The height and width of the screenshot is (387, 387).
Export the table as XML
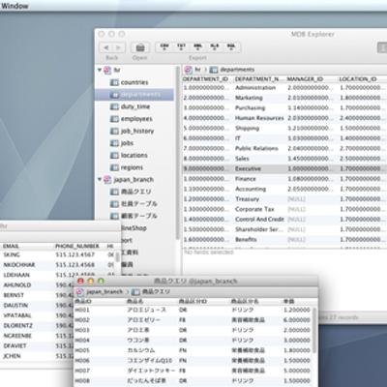tap(197, 47)
